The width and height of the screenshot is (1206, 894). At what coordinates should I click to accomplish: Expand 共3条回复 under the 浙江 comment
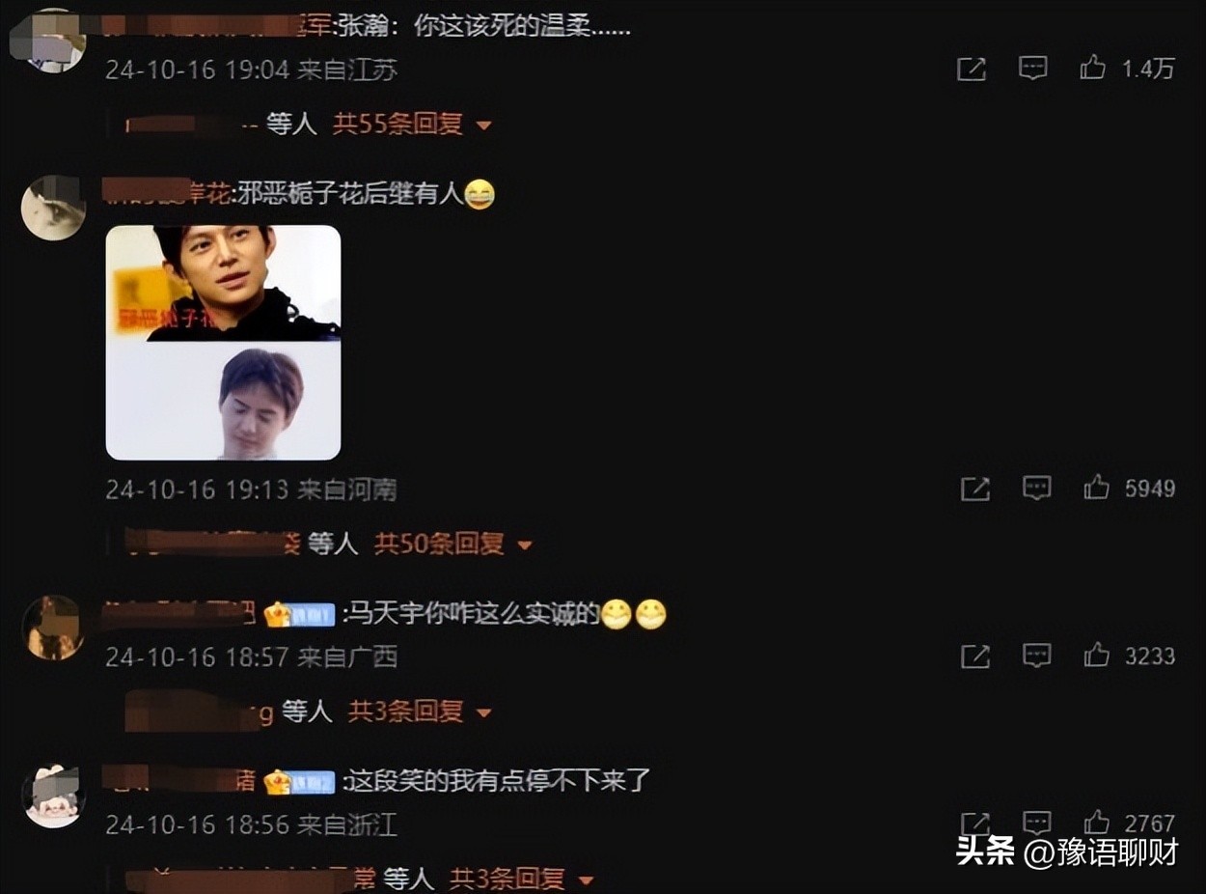[x=522, y=879]
